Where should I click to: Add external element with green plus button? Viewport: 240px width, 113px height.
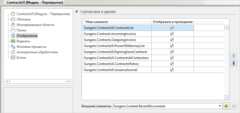(226, 106)
